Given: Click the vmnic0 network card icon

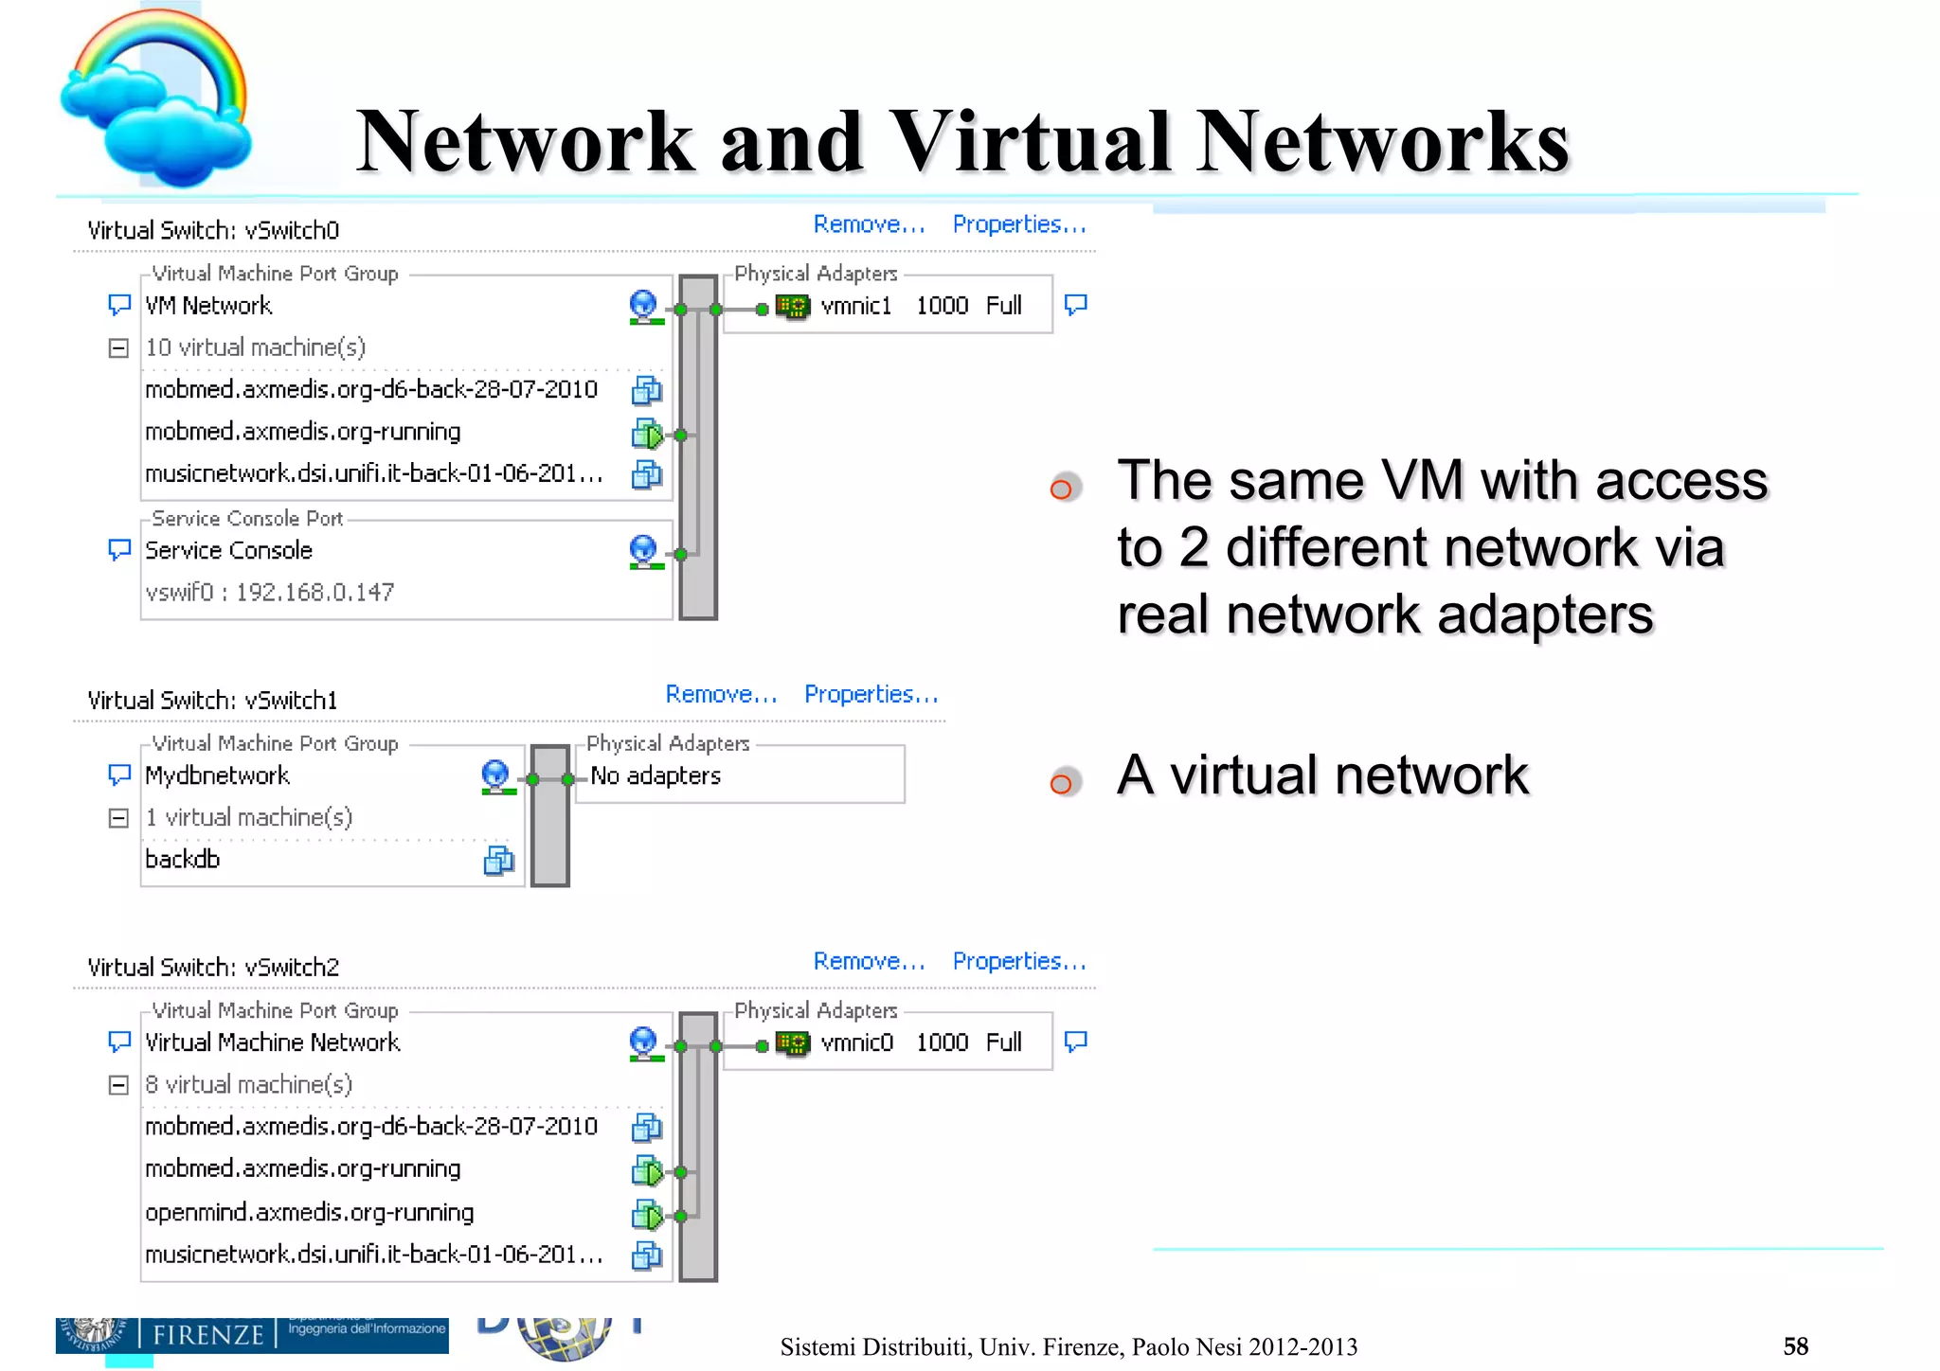Looking at the screenshot, I should pyautogui.click(x=793, y=1043).
